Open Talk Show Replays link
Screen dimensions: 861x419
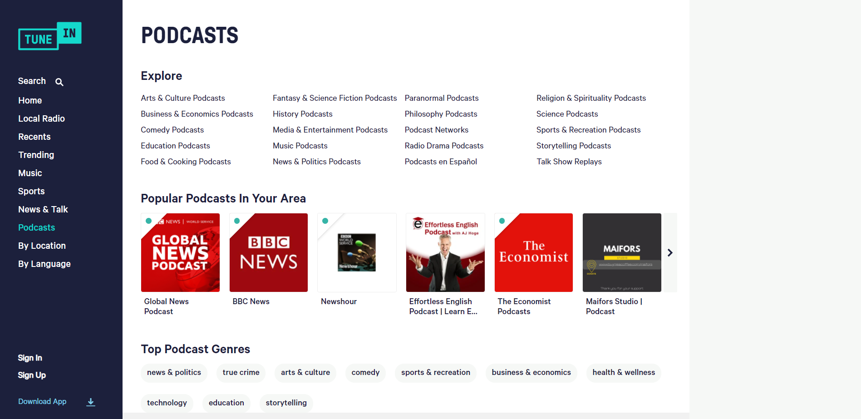[x=569, y=162]
